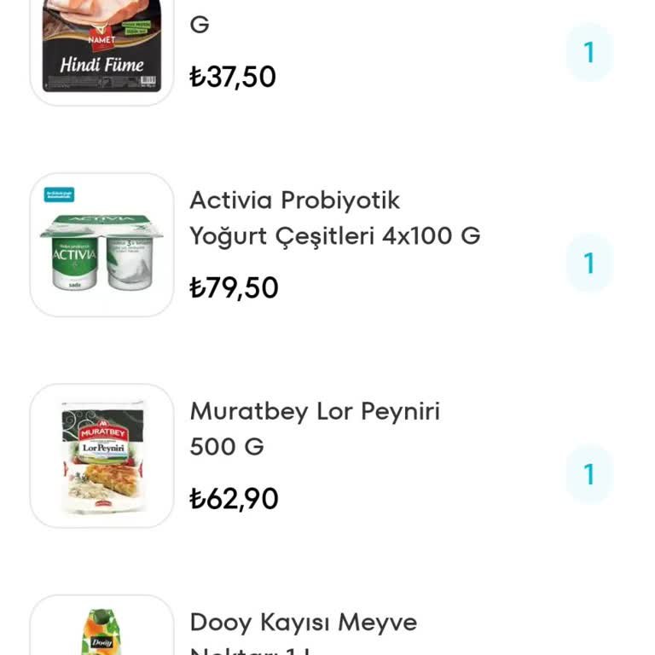Viewport: 655px width, 655px height.
Task: Select the Muratbey Lor Peyniri name text
Action: [x=315, y=411]
